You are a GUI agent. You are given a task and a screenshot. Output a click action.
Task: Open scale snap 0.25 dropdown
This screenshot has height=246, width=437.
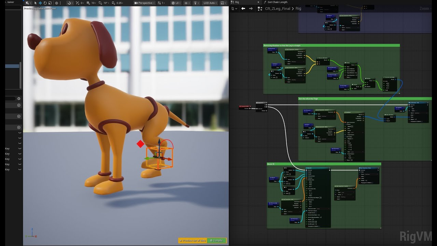click(x=120, y=3)
